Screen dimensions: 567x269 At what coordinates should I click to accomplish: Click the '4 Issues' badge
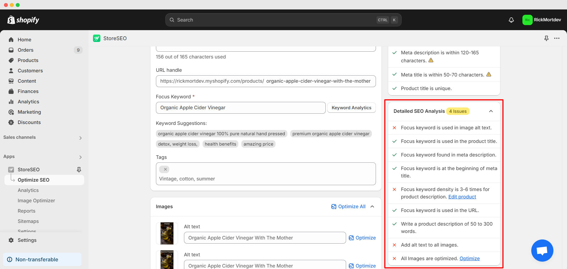pyautogui.click(x=458, y=111)
